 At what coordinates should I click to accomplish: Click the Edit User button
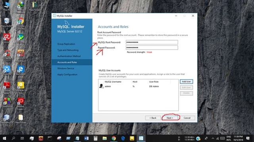186,88
